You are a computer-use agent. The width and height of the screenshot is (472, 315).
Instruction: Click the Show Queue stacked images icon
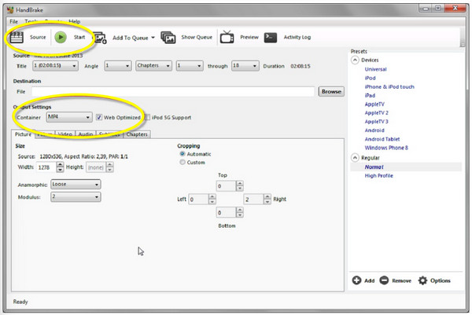168,38
